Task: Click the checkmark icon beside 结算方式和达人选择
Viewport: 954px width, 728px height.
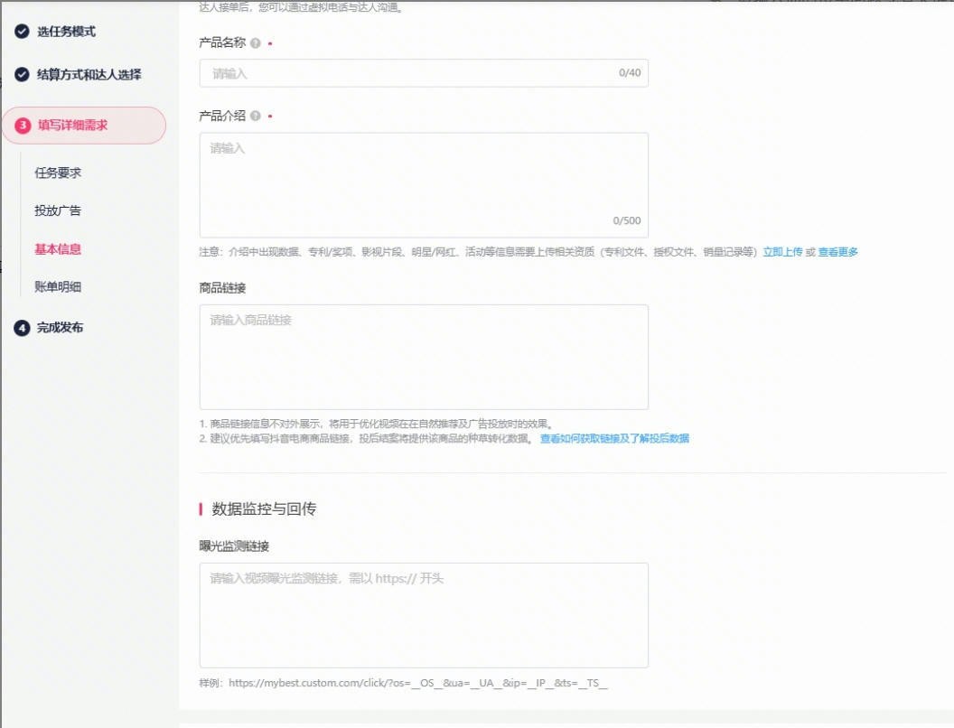Action: click(x=22, y=74)
